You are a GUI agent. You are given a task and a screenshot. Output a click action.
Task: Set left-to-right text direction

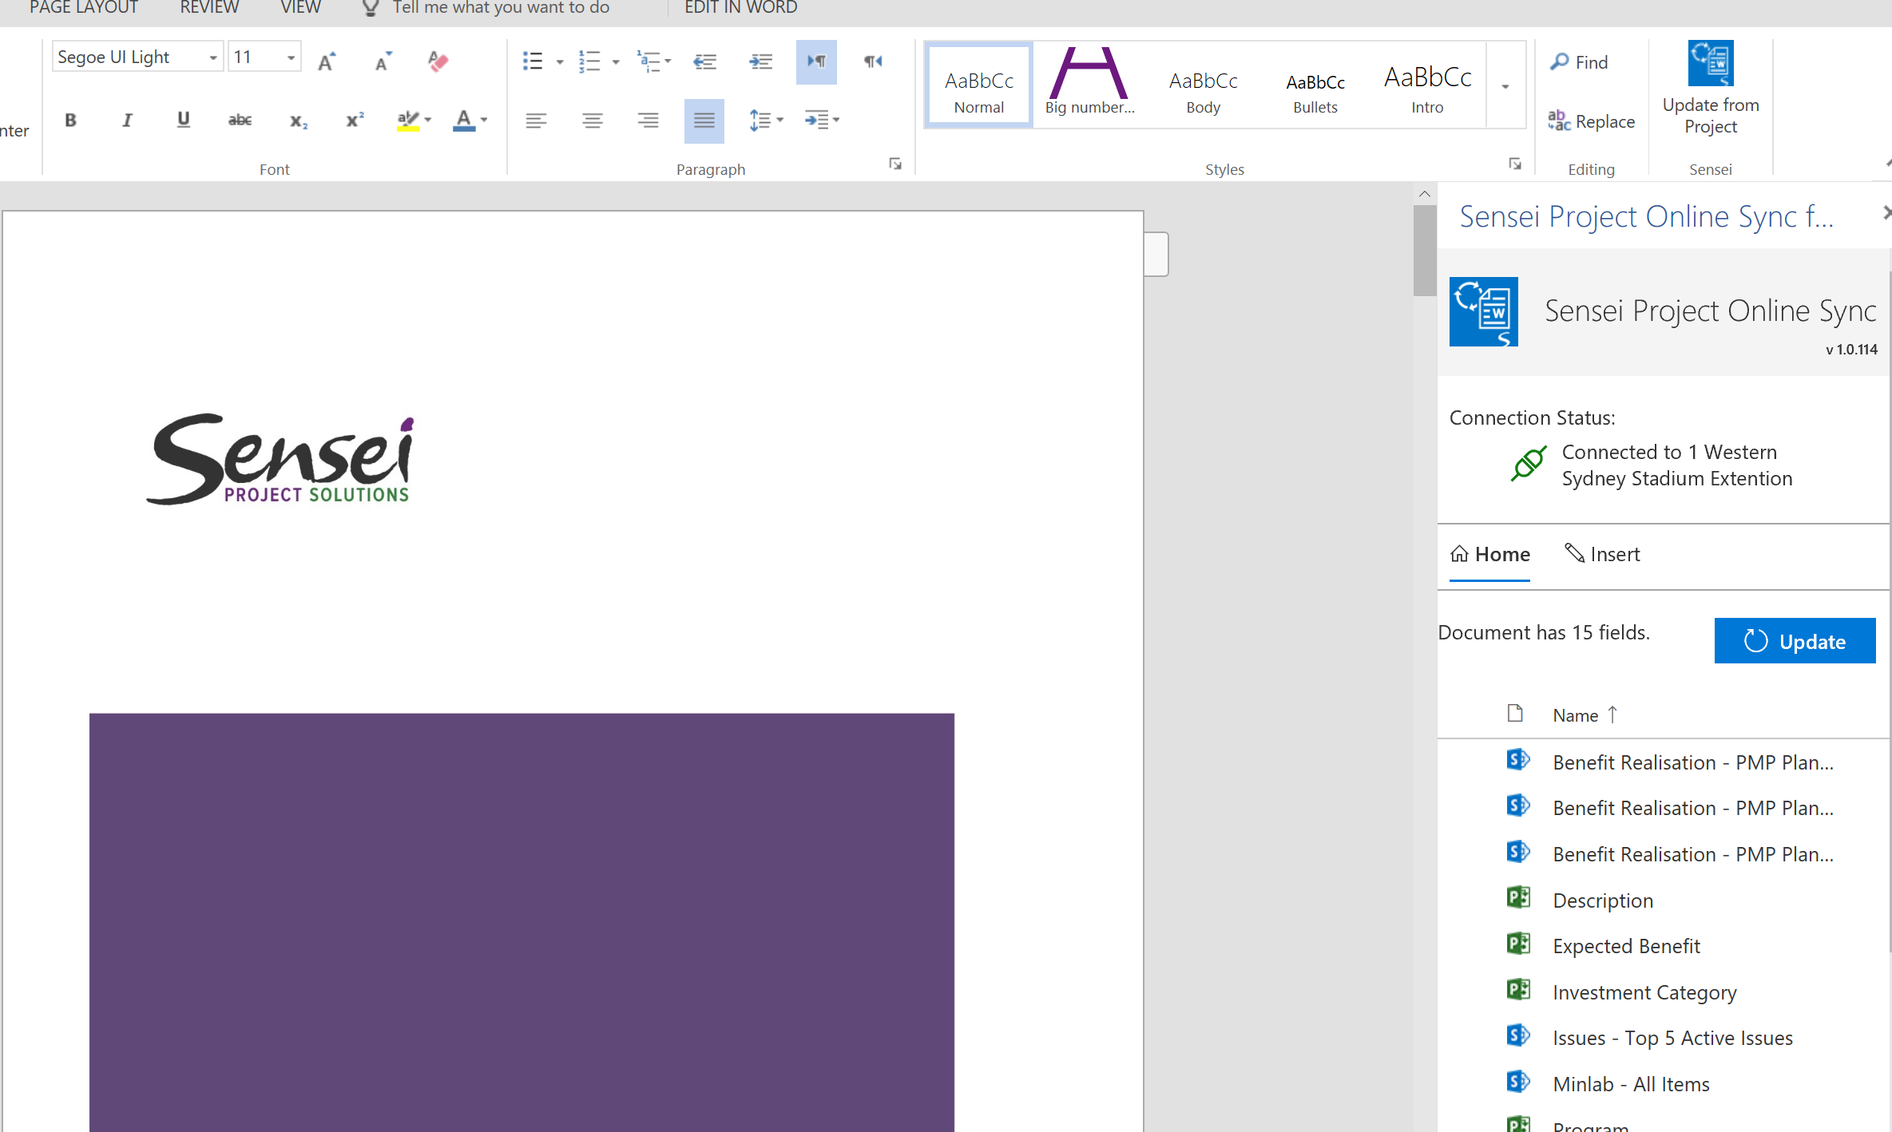coord(816,61)
